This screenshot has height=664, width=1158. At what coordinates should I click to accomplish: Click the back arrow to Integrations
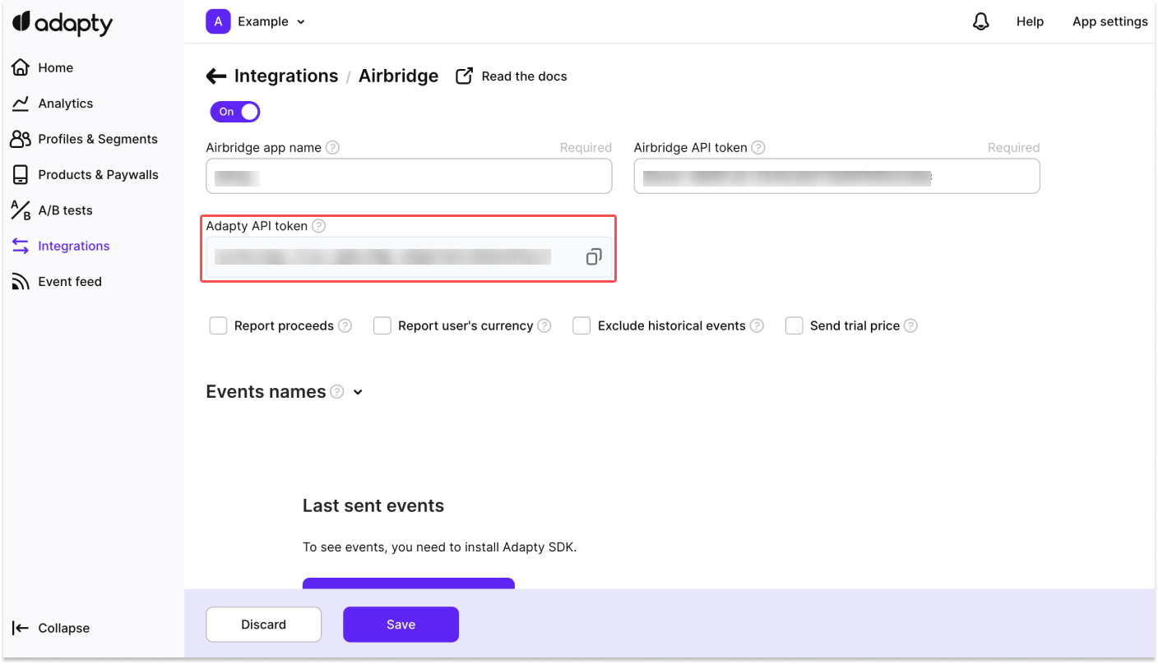click(216, 76)
